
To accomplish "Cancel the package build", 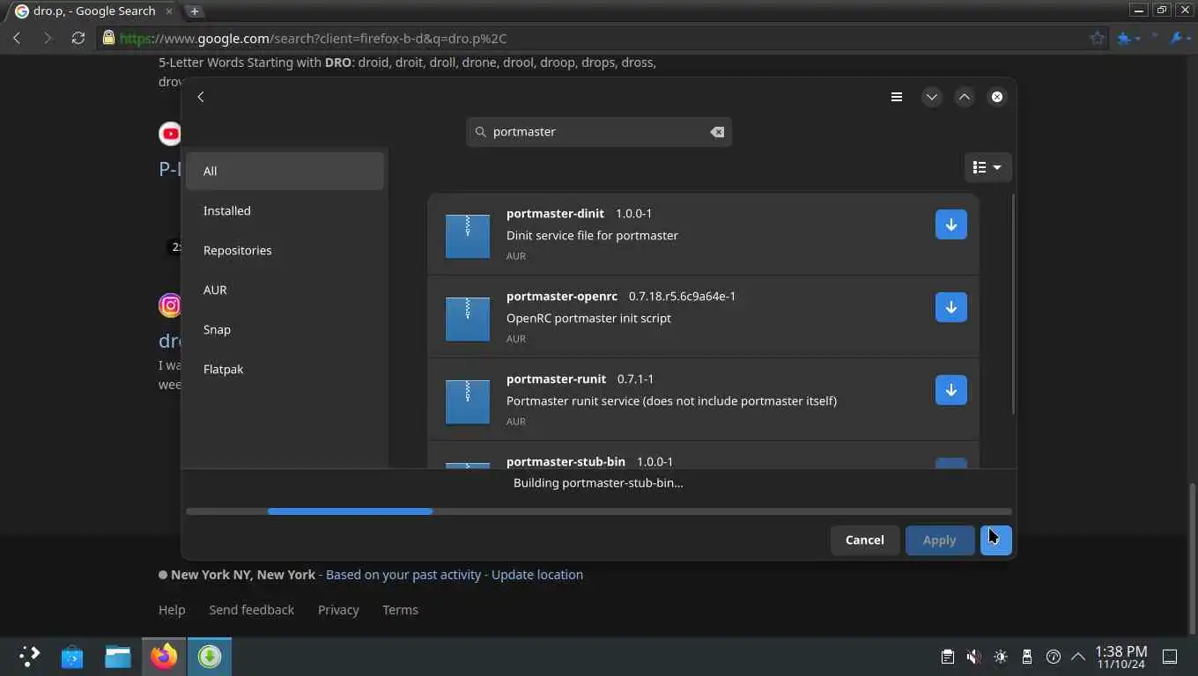I will [865, 540].
